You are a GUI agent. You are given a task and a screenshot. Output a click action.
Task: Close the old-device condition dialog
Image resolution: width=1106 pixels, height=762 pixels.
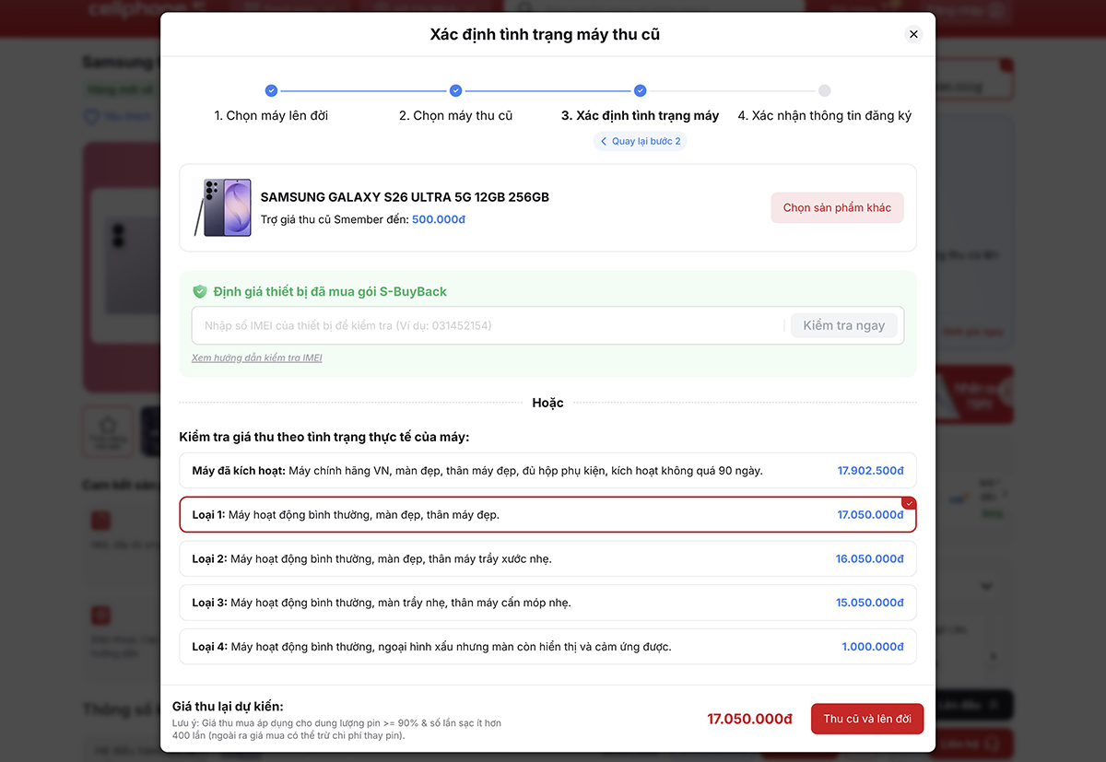[x=913, y=34]
